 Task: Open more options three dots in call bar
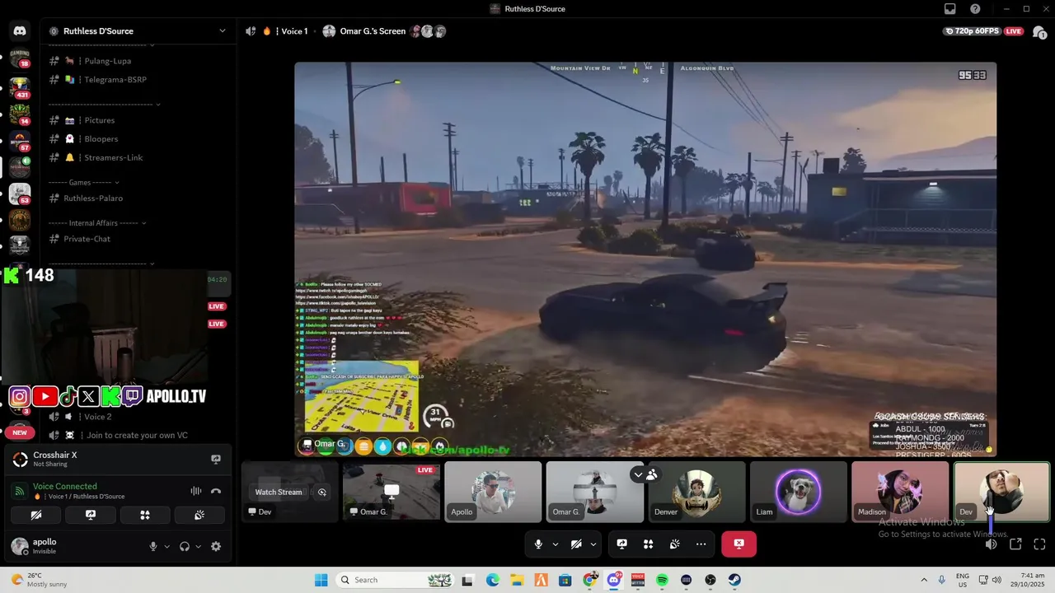701,544
